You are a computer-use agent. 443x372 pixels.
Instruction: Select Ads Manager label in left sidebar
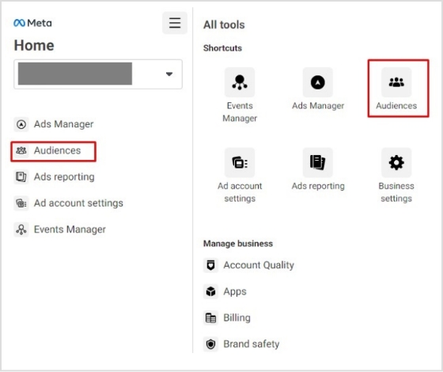coord(63,124)
